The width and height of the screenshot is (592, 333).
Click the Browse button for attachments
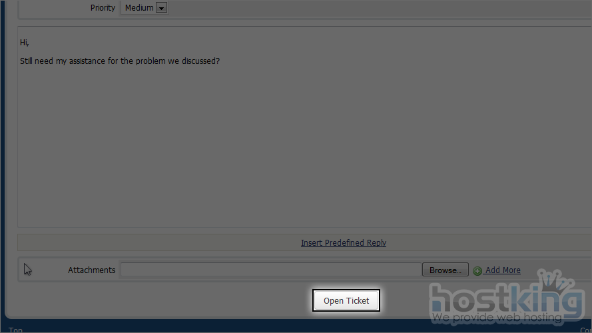445,270
